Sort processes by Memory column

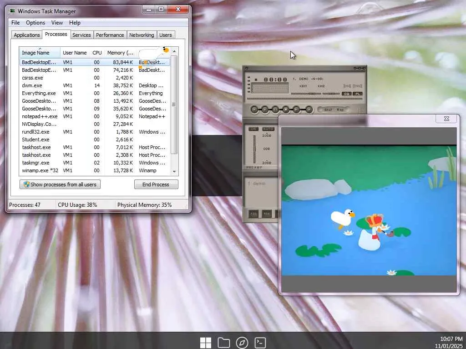click(x=120, y=53)
